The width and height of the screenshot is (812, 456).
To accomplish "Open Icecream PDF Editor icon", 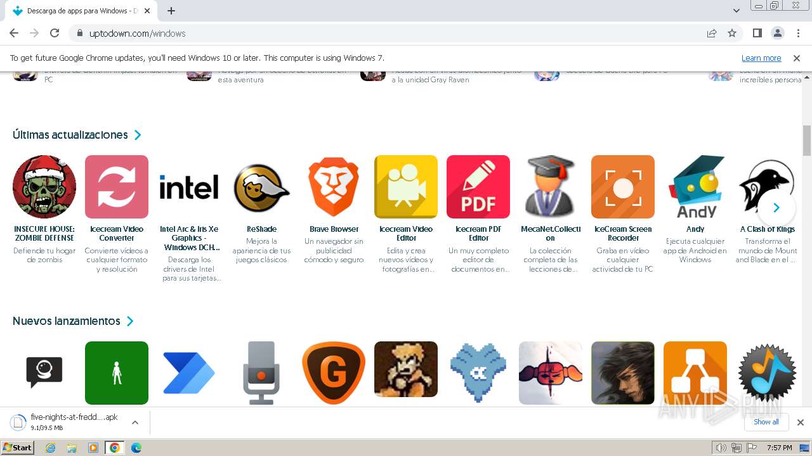I will (478, 187).
